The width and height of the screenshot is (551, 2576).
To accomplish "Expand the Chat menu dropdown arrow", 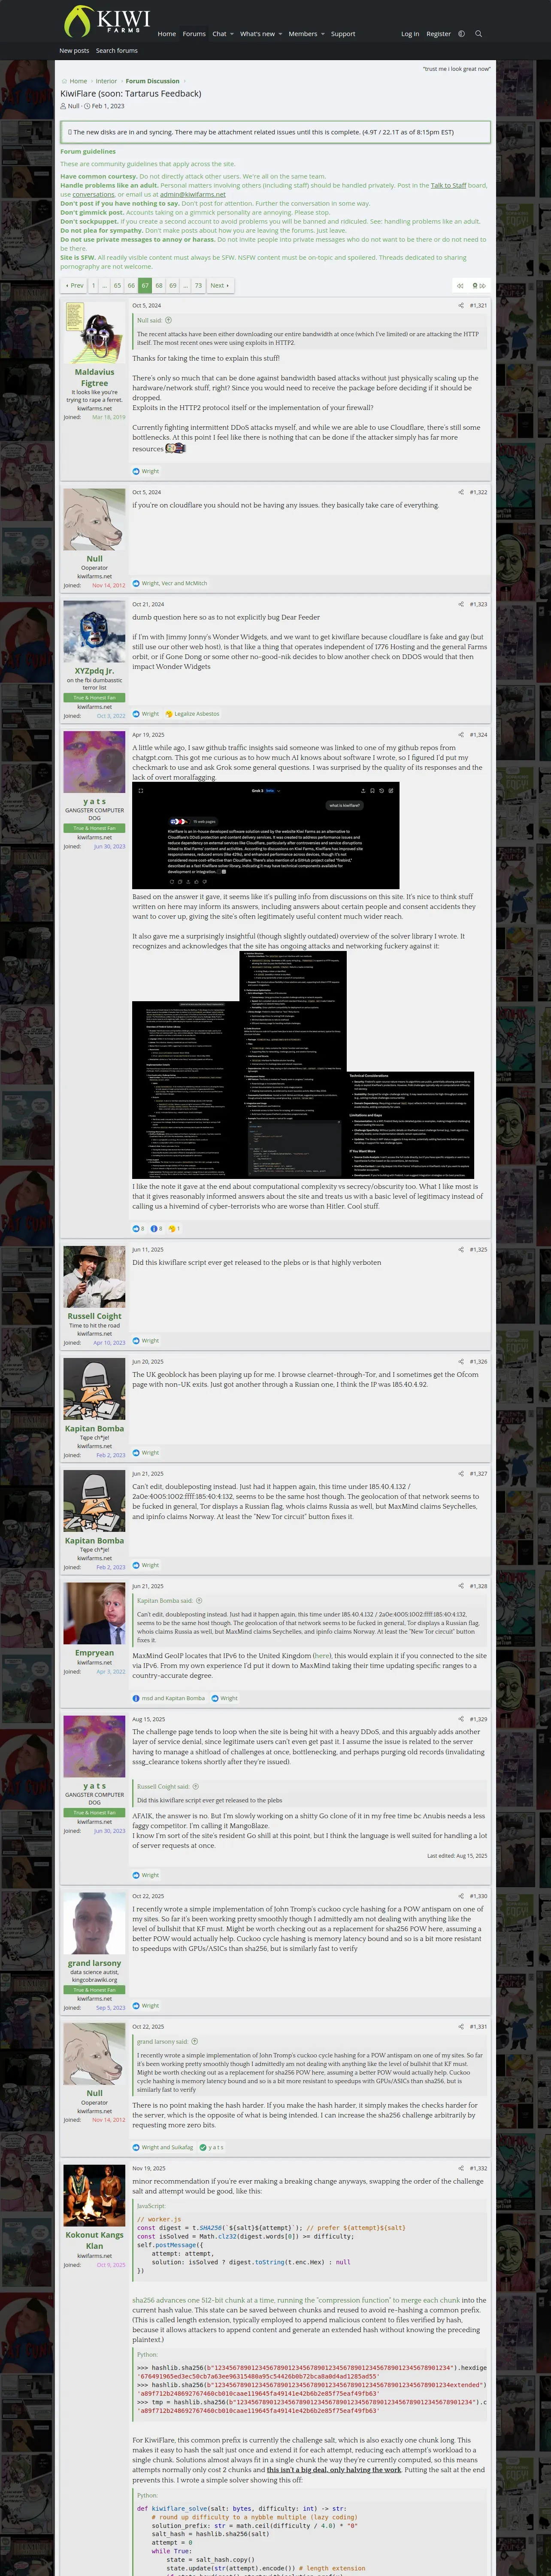I will point(232,34).
